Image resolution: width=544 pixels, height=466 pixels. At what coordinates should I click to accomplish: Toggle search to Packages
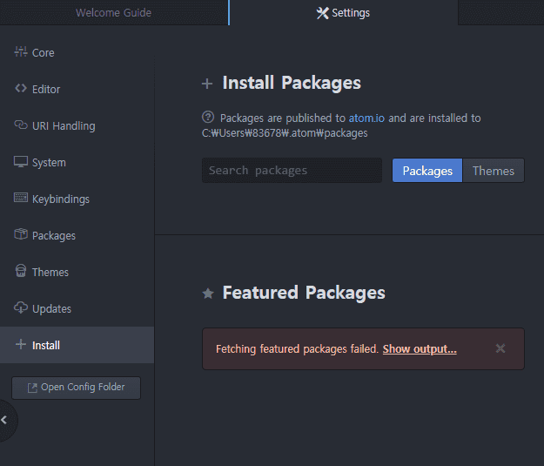point(426,171)
